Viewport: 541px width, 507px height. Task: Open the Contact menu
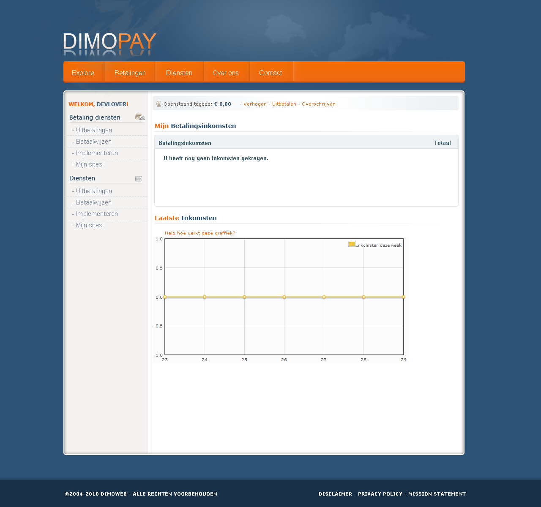point(270,73)
